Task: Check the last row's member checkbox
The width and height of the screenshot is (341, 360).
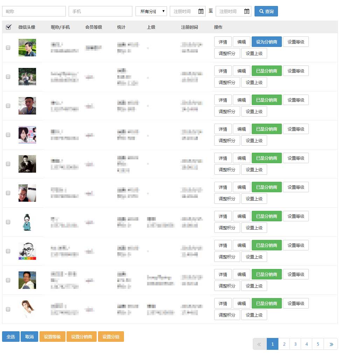Action: [8, 309]
